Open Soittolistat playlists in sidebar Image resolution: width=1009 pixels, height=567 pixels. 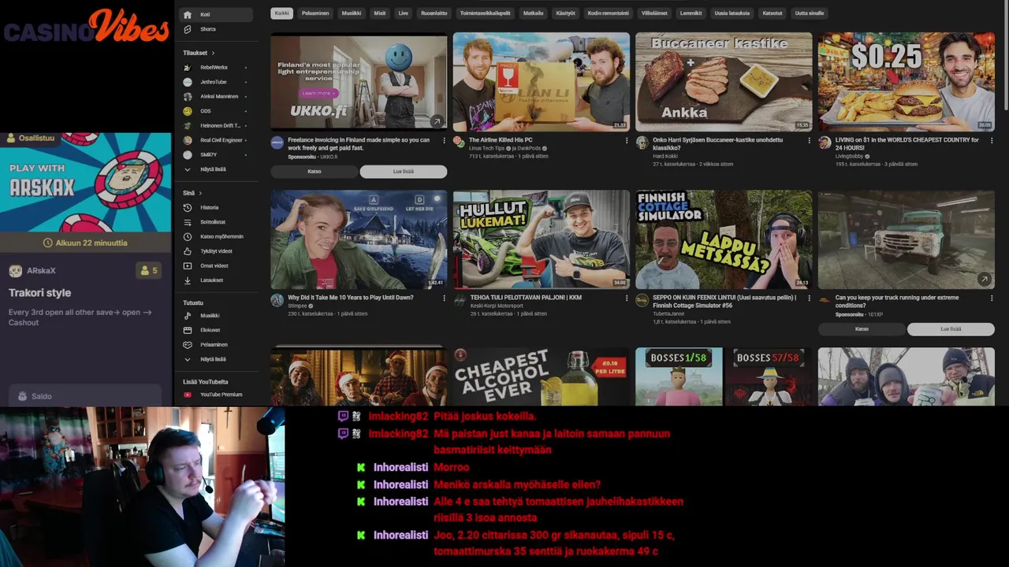(x=216, y=222)
